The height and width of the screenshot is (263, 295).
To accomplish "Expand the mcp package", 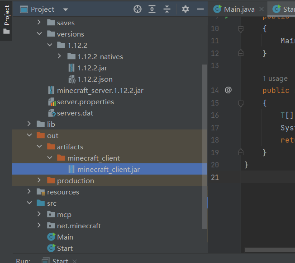I will [39, 214].
